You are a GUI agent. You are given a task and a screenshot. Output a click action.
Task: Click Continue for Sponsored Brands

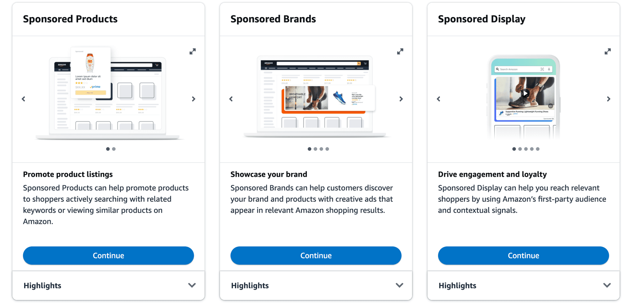pos(316,255)
